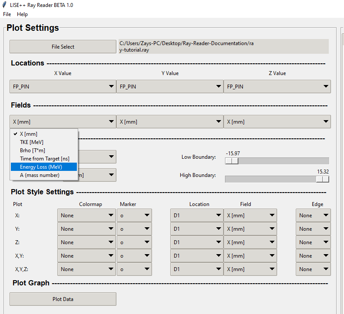Click the Low Boundary slider handle
Image resolution: width=344 pixels, height=314 pixels.
[x=232, y=161]
